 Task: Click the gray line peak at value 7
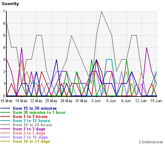click(102, 11)
